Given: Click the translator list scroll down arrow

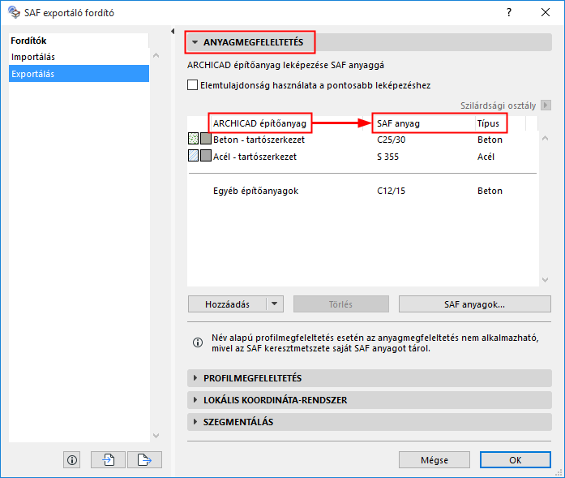Looking at the screenshot, I should pyautogui.click(x=156, y=436).
